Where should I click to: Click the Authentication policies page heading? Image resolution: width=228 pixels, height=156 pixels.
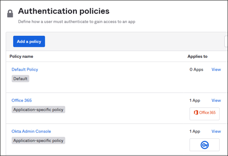63,11
